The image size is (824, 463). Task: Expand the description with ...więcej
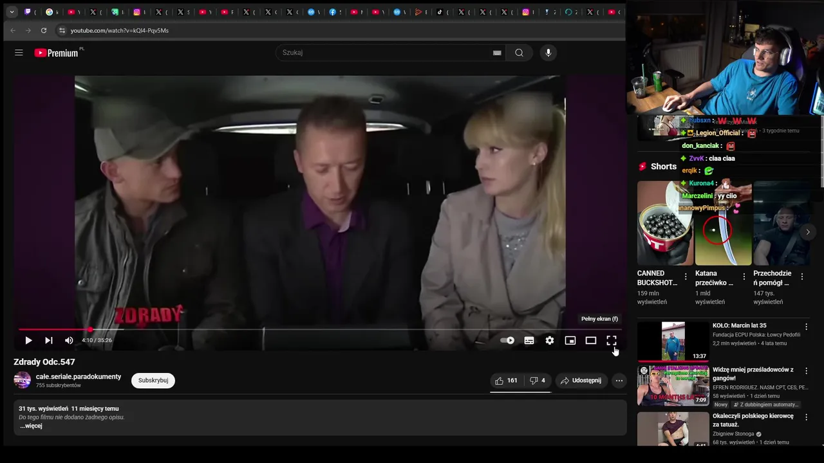[x=31, y=426]
